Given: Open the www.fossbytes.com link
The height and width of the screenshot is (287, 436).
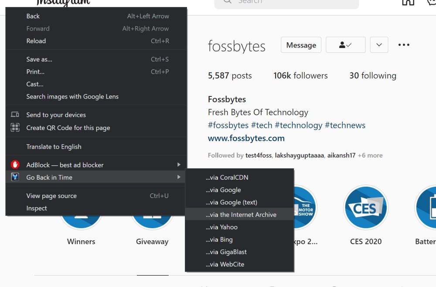Looking at the screenshot, I should [x=246, y=138].
